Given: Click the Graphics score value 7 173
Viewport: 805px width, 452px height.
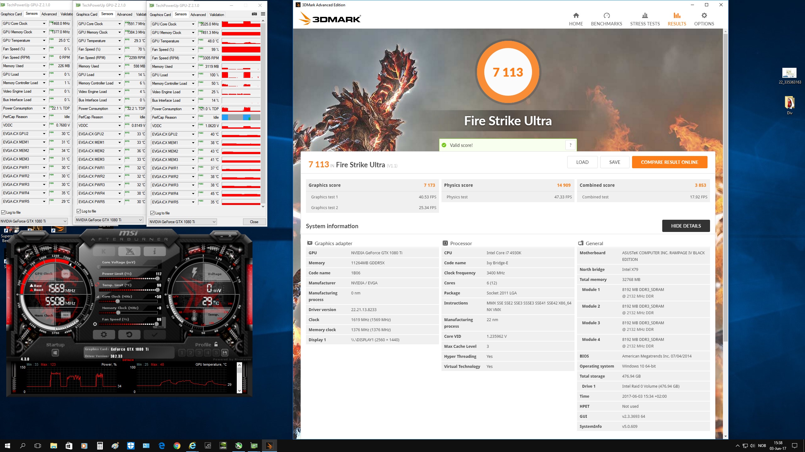Looking at the screenshot, I should tap(429, 185).
